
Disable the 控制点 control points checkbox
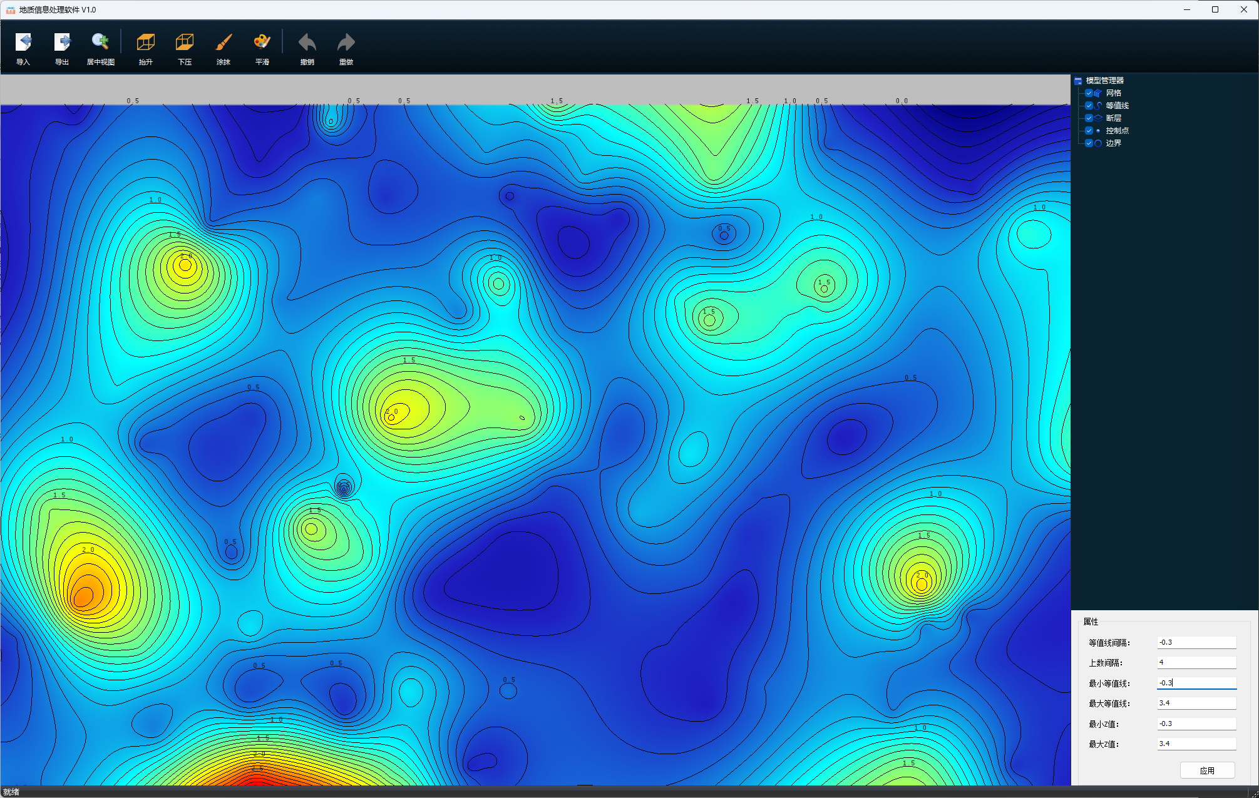[1089, 131]
